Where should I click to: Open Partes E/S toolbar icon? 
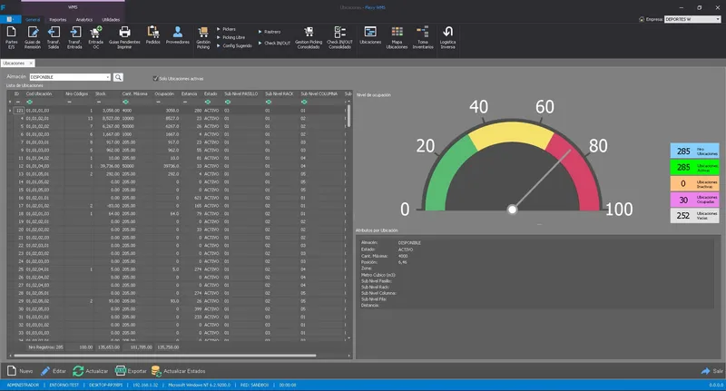(x=12, y=33)
